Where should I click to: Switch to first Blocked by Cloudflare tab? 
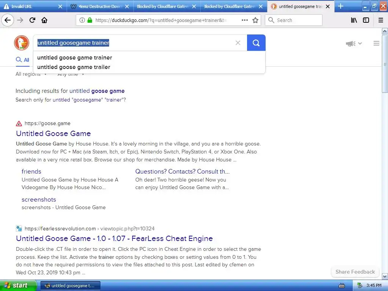click(167, 6)
